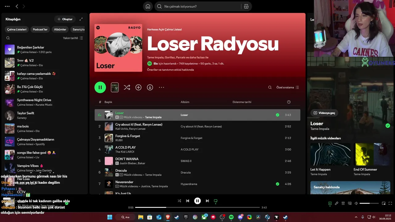This screenshot has height=222, width=395.
Task: Select the Albümler filter chip
Action: (60, 30)
